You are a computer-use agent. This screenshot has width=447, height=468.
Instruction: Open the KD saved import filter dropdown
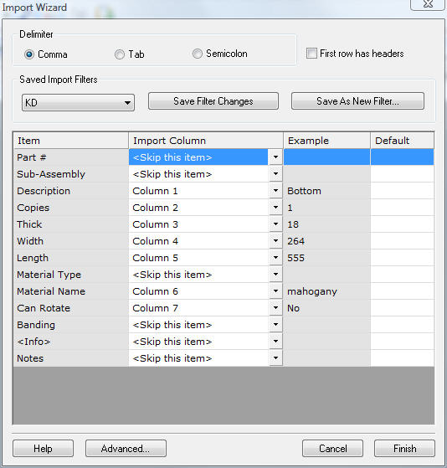[x=78, y=103]
